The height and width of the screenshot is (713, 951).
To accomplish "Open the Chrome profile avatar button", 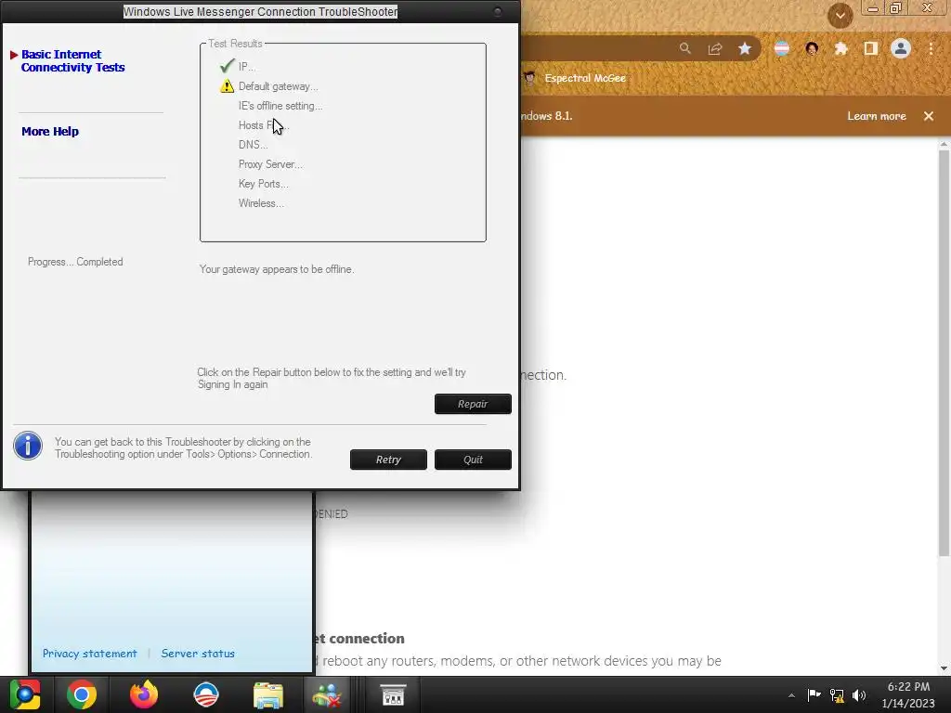I will pos(901,48).
